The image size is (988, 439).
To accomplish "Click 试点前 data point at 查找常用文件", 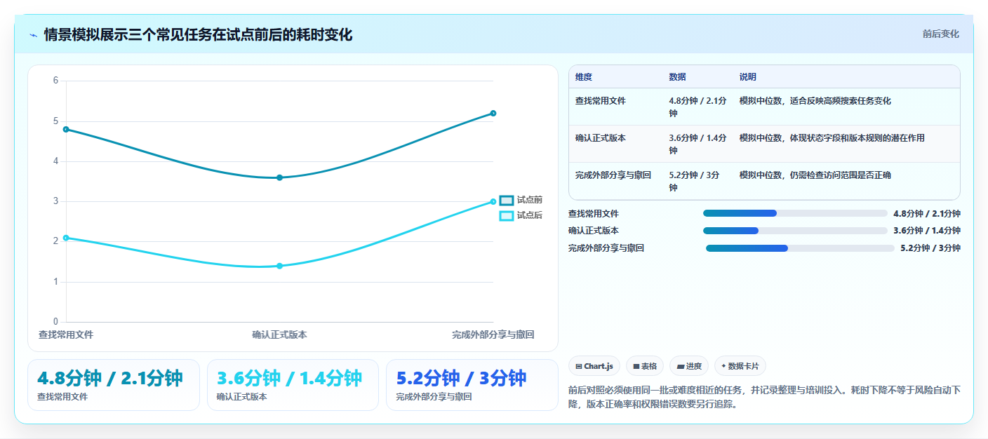I will click(x=66, y=129).
